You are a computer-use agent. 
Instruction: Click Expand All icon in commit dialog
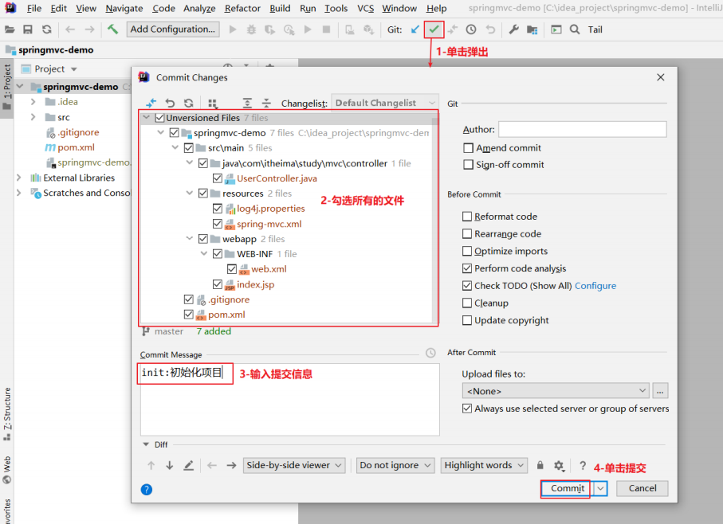pyautogui.click(x=248, y=103)
